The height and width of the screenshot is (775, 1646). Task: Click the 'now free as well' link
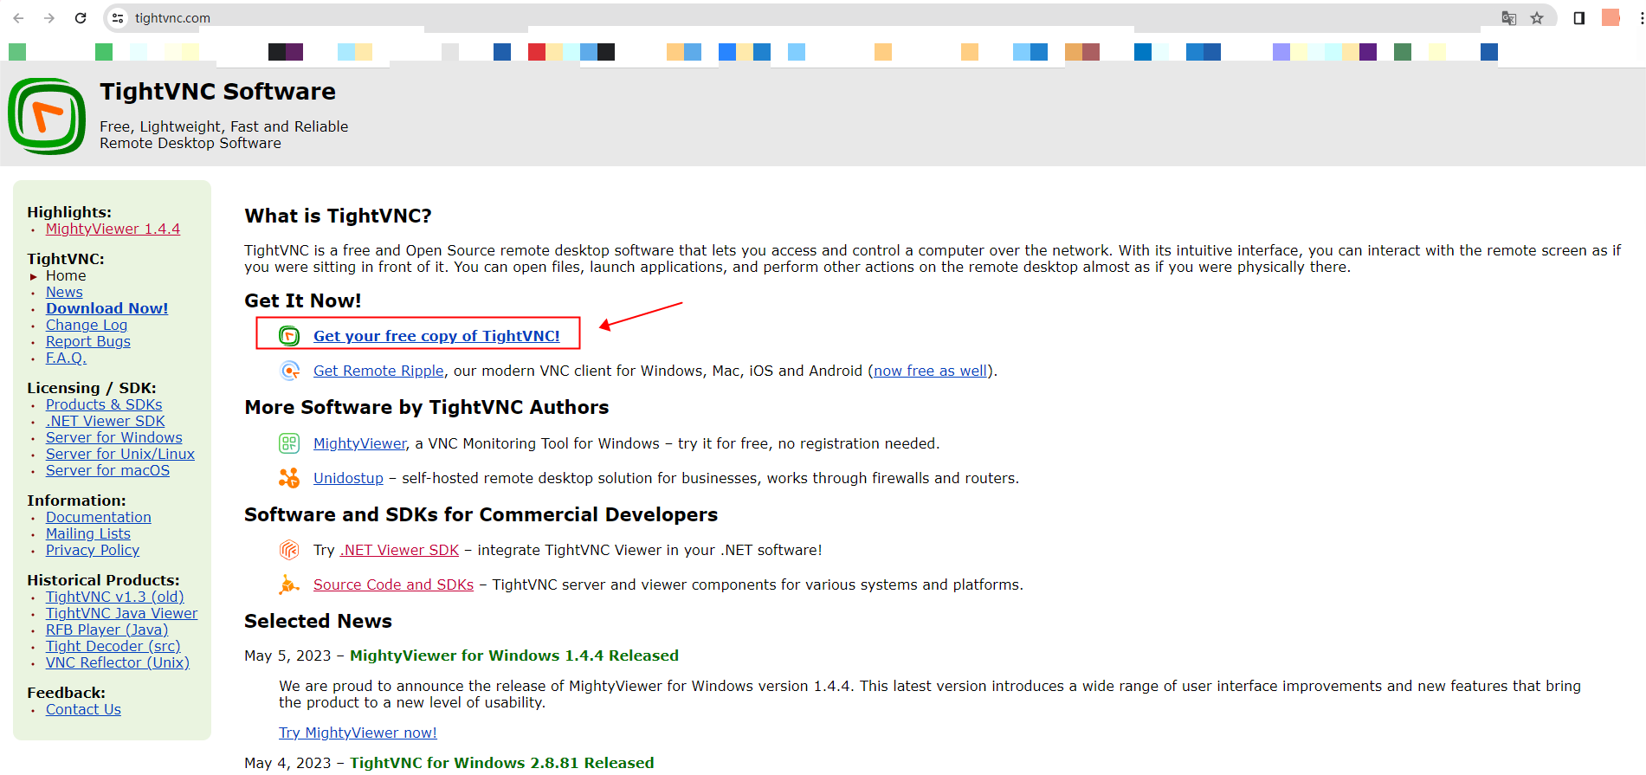click(930, 371)
